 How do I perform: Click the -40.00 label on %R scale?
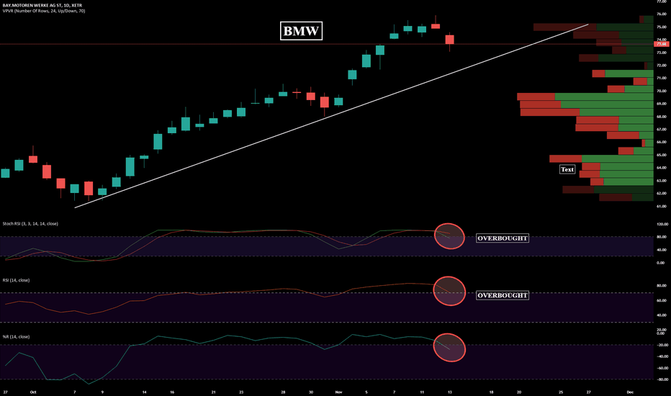point(662,356)
